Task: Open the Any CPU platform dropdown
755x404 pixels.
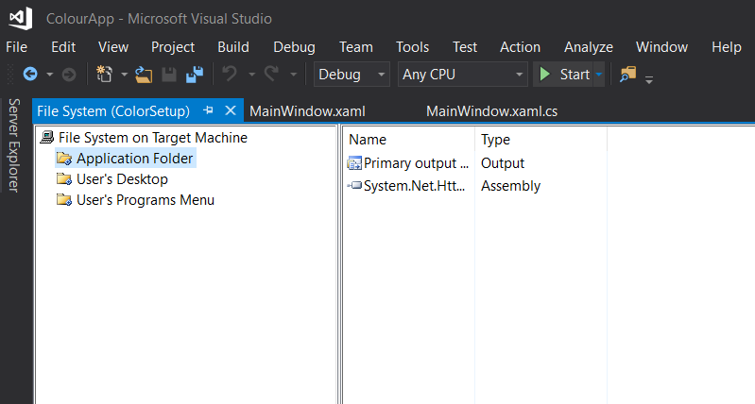Action: tap(463, 74)
